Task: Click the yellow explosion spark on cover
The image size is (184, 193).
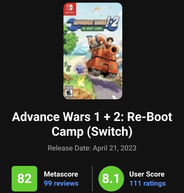Action: tap(81, 81)
